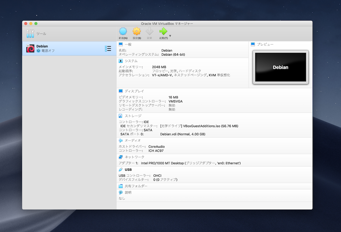Click VBoxGuestAdditions.iso optical drive entry
The height and width of the screenshot is (232, 341).
tap(199, 126)
